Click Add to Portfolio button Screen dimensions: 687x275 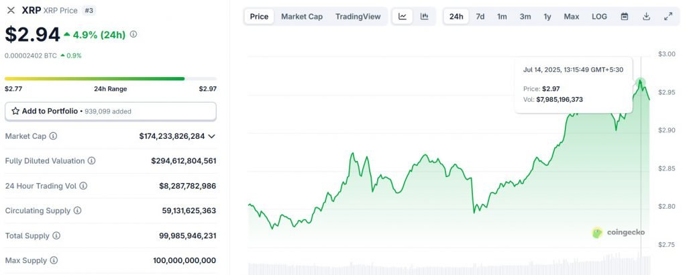click(111, 111)
